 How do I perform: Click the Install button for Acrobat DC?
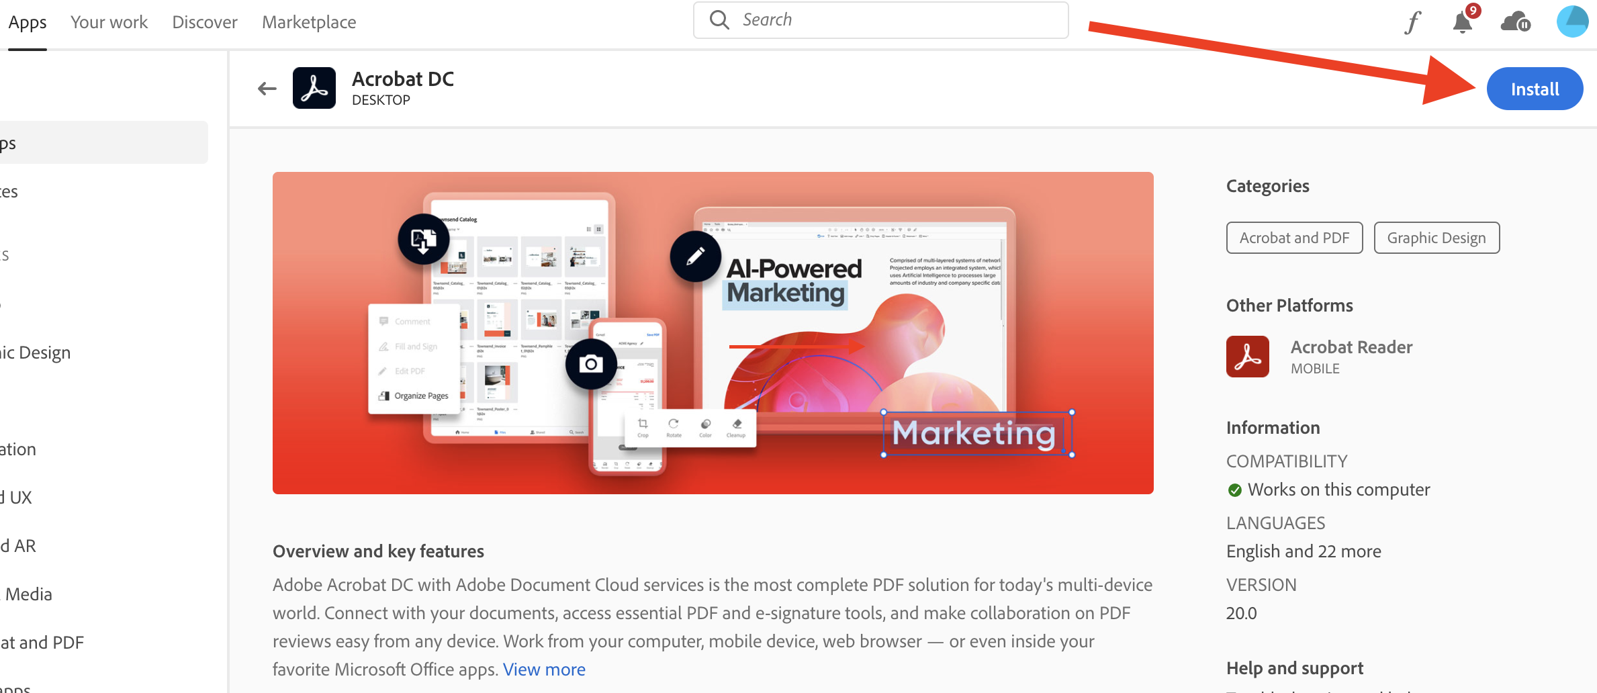coord(1535,89)
